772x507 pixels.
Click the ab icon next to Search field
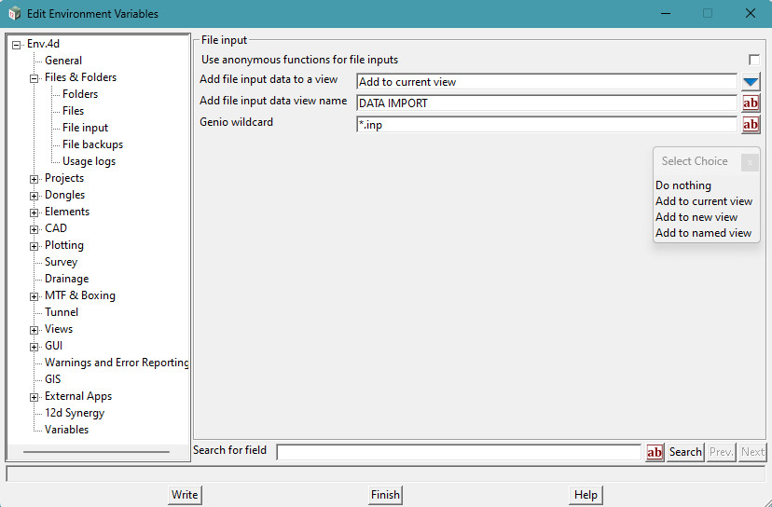click(x=655, y=452)
